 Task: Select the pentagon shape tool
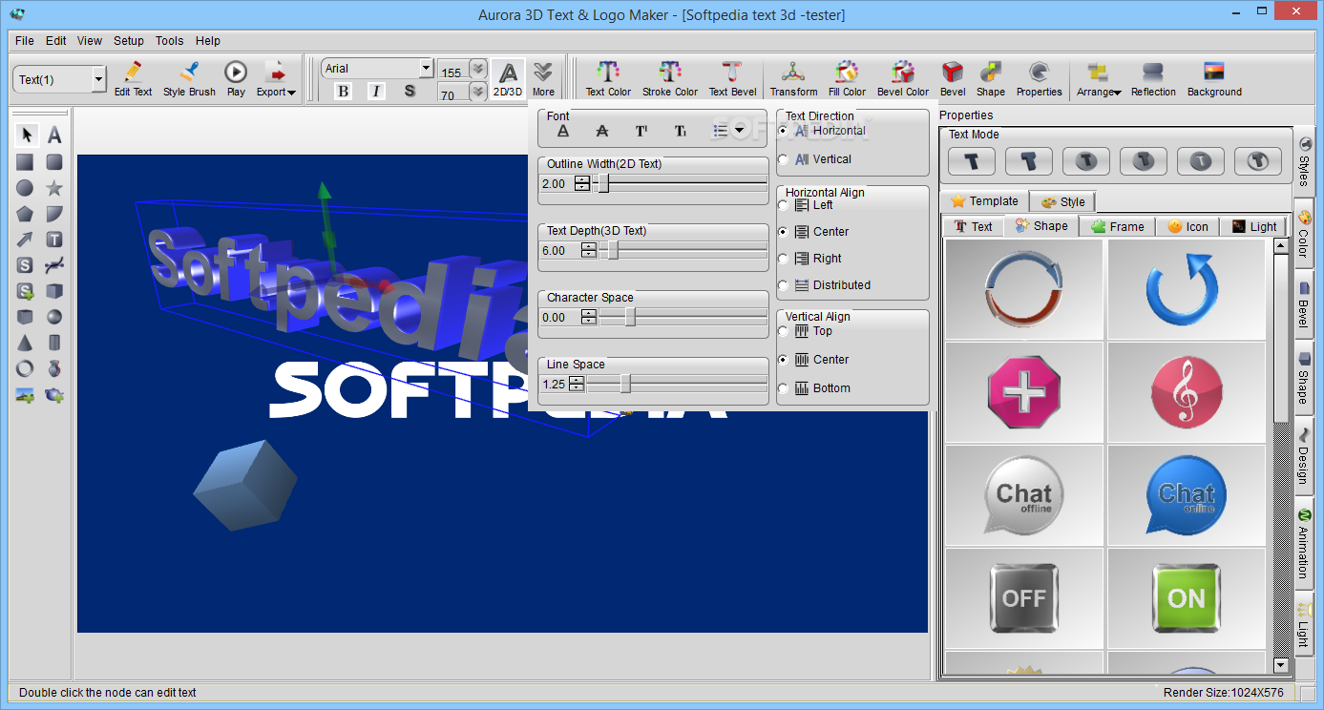point(25,214)
